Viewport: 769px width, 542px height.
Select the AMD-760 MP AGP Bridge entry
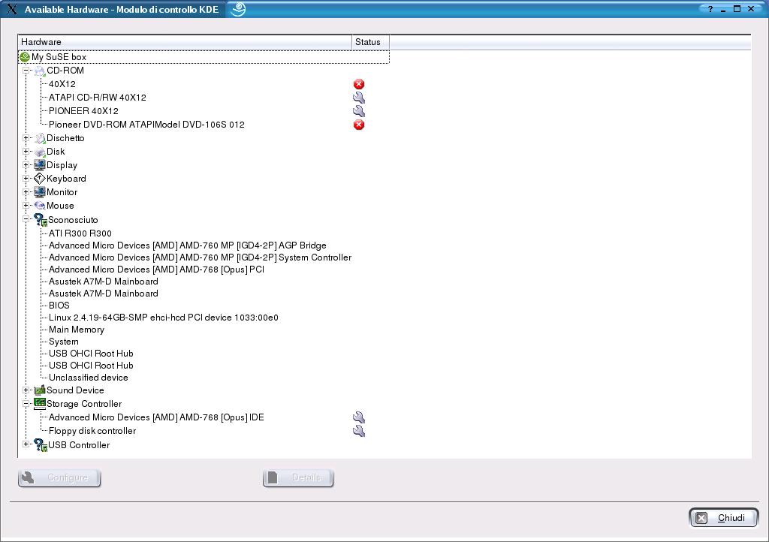pyautogui.click(x=187, y=245)
